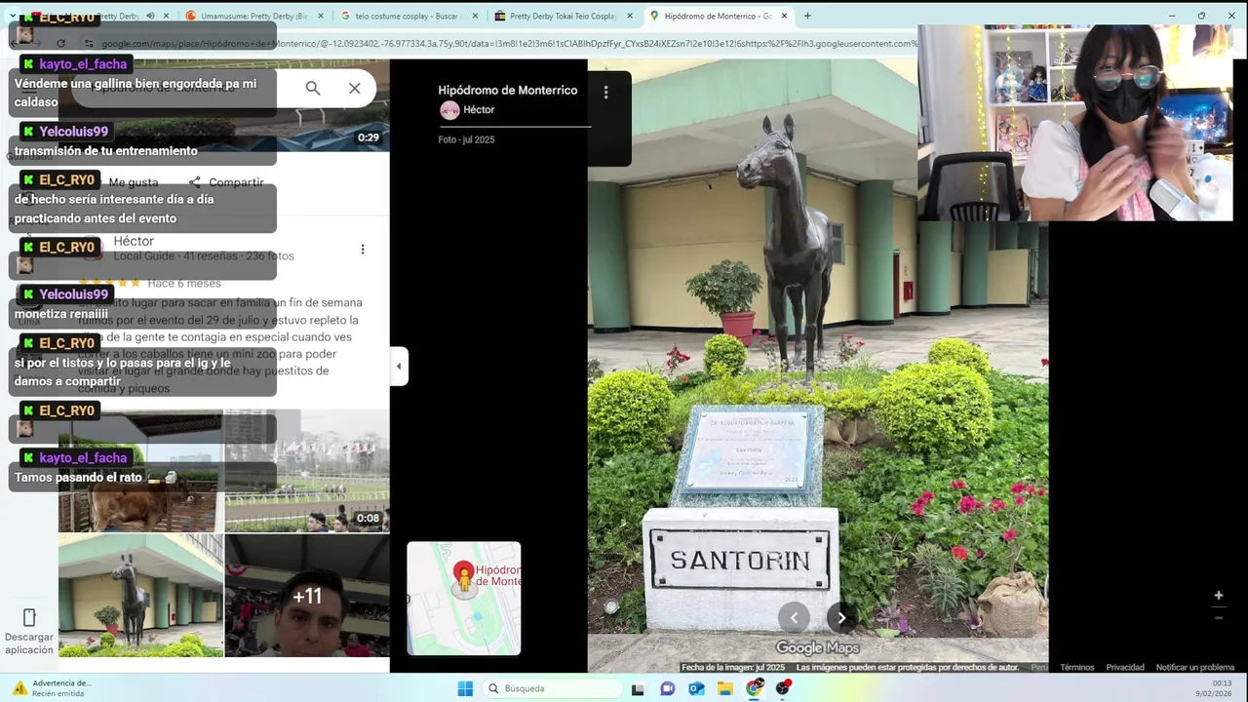Reload the page
1248x702 pixels.
click(60, 44)
